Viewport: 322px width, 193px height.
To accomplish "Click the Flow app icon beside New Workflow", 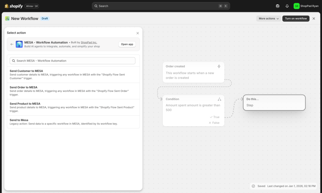I will (8, 19).
